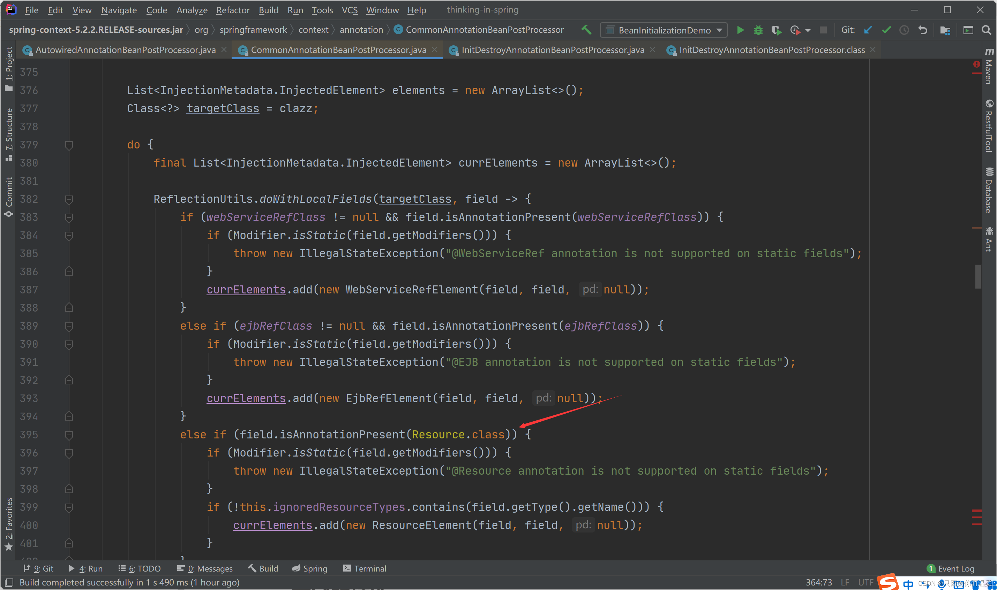
Task: Toggle the Project tool window panel
Action: 9,68
